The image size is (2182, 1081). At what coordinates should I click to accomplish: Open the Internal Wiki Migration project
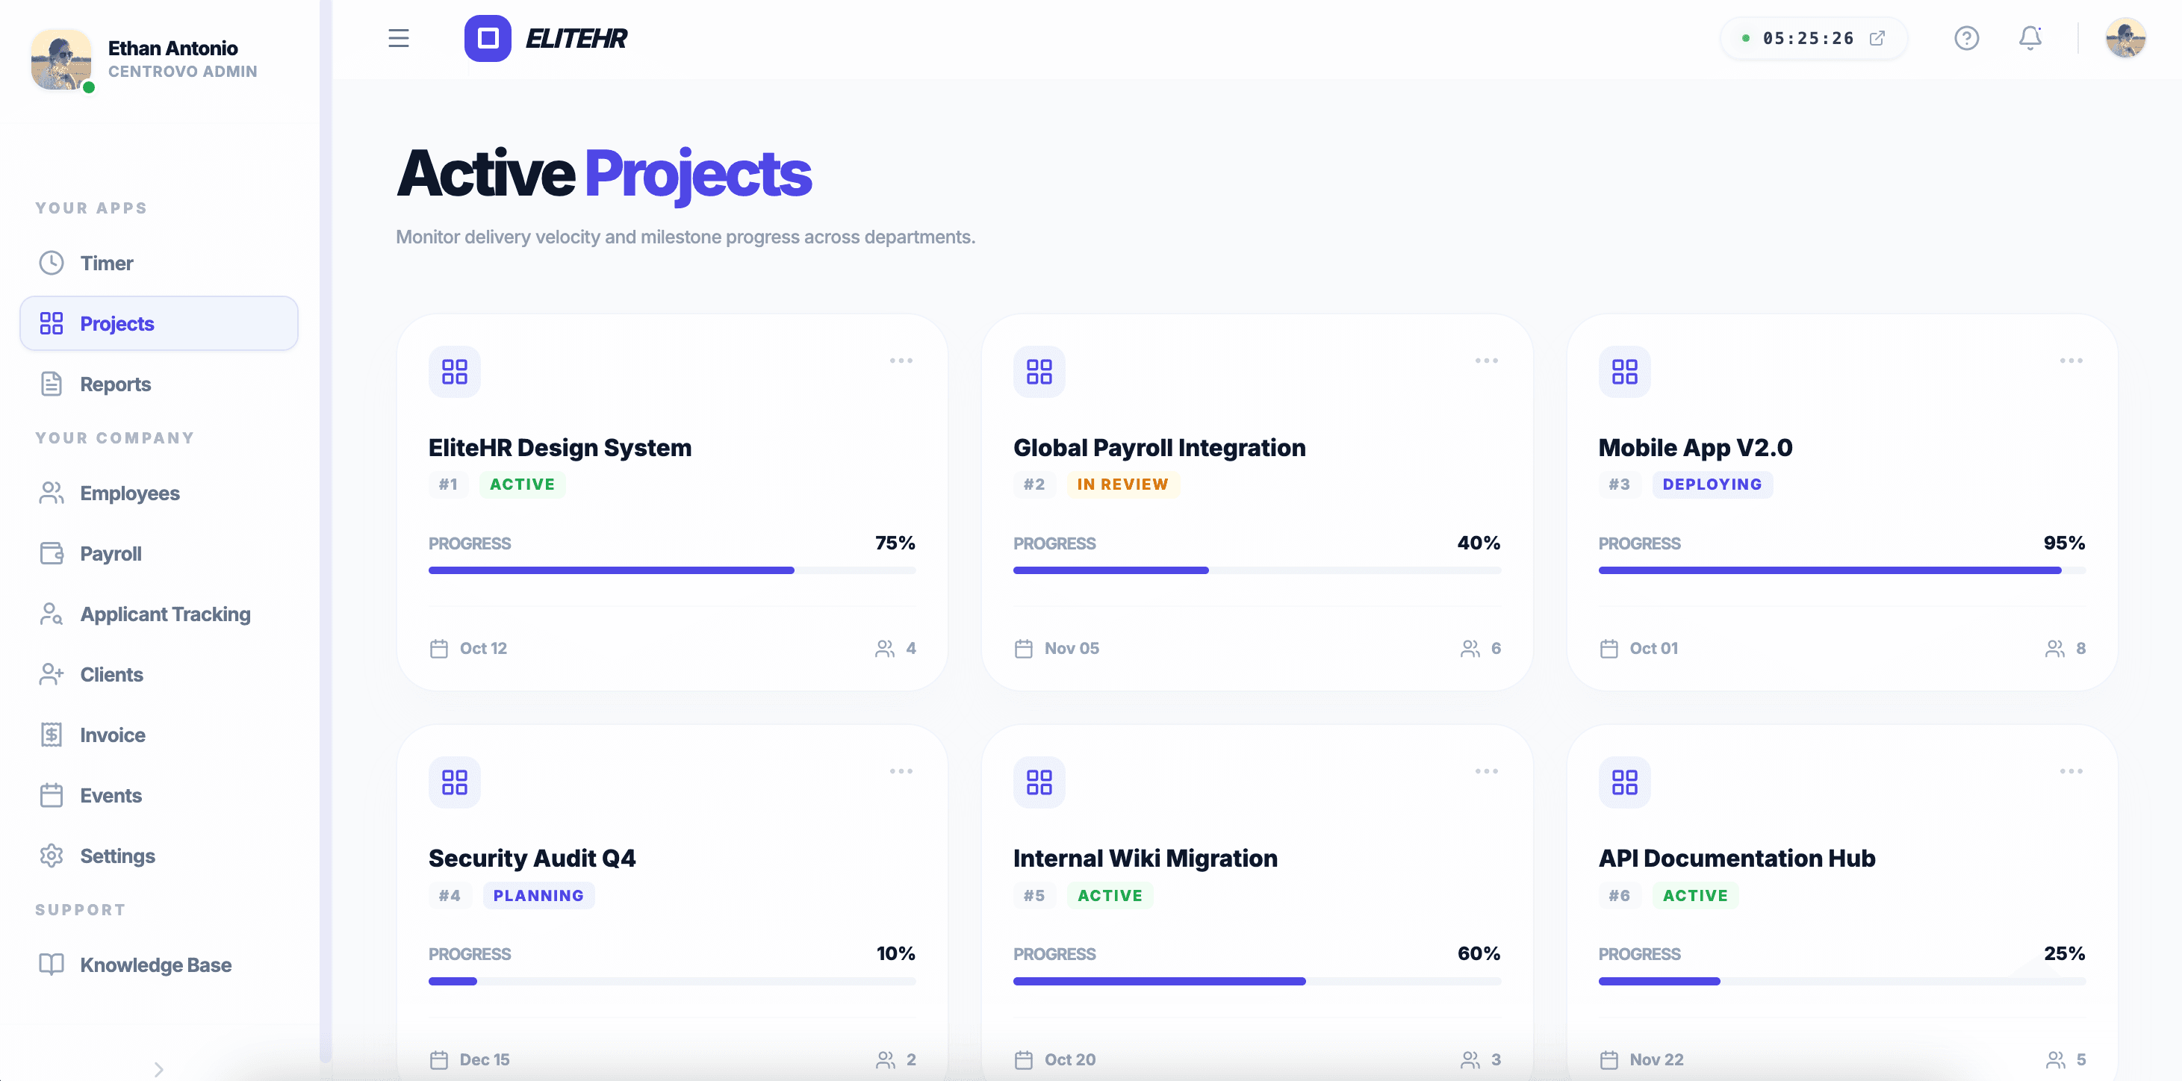(1146, 858)
